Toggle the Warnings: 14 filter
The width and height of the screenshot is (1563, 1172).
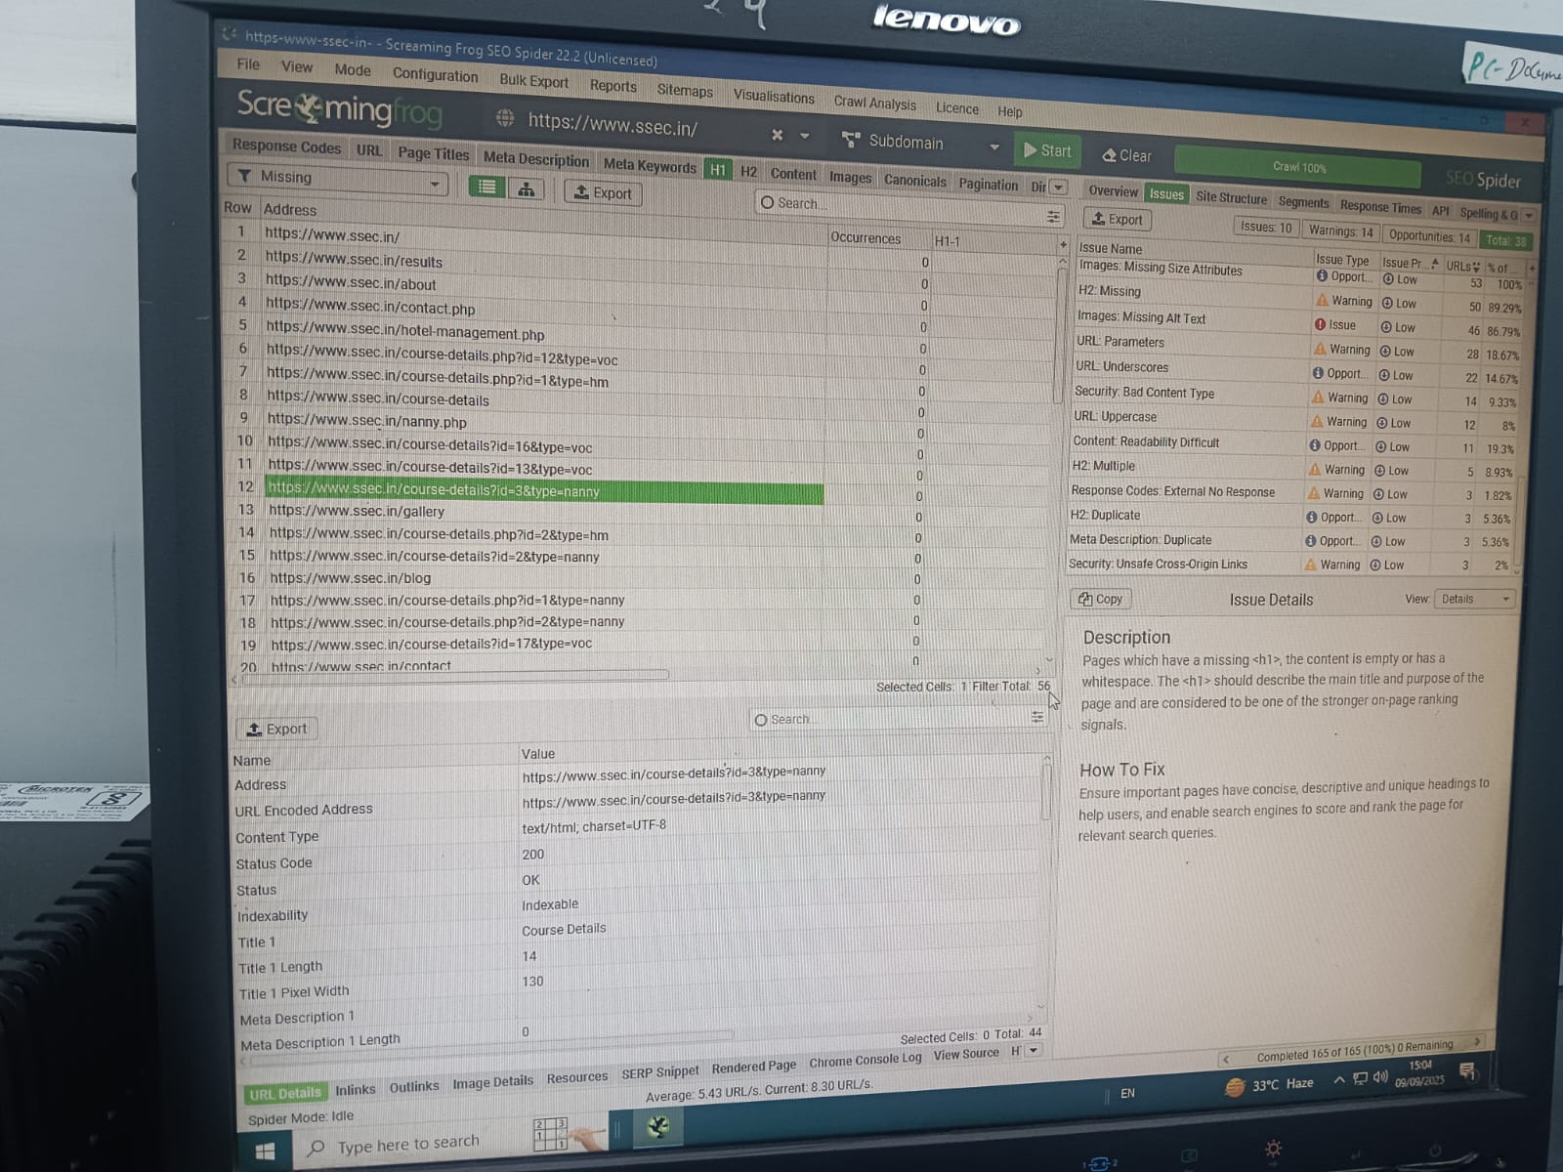point(1340,231)
